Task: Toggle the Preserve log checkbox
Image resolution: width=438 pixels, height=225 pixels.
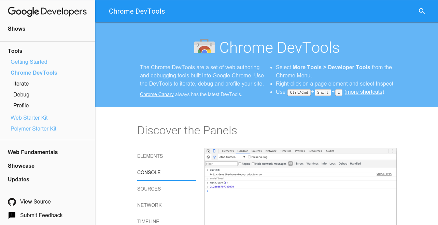Action: [250, 157]
